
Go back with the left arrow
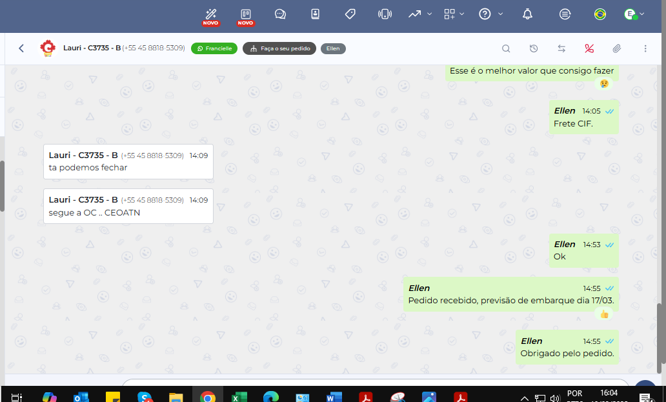tap(21, 48)
